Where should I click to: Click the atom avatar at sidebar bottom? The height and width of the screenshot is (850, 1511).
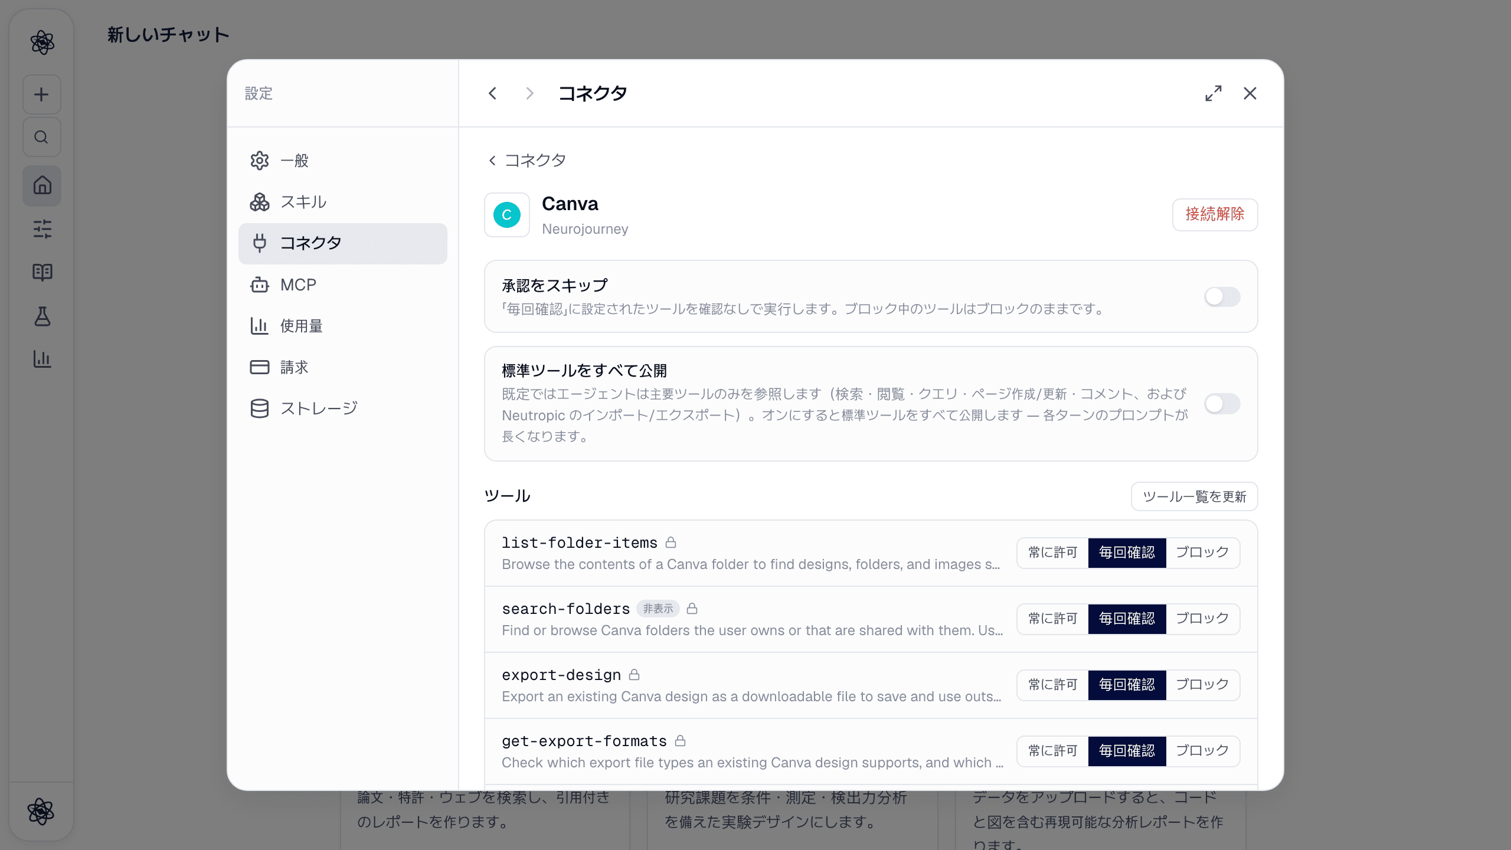coord(41,811)
